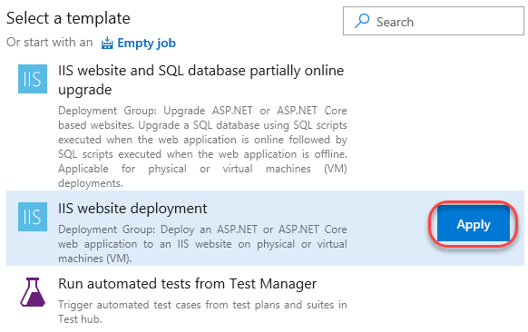The image size is (528, 332).
Task: Click the SQL database upgrade template description
Action: [x=202, y=146]
